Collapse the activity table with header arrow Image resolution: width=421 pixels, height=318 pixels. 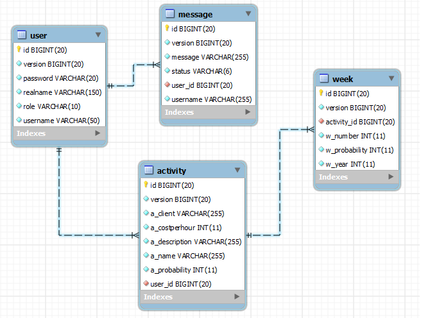click(237, 170)
